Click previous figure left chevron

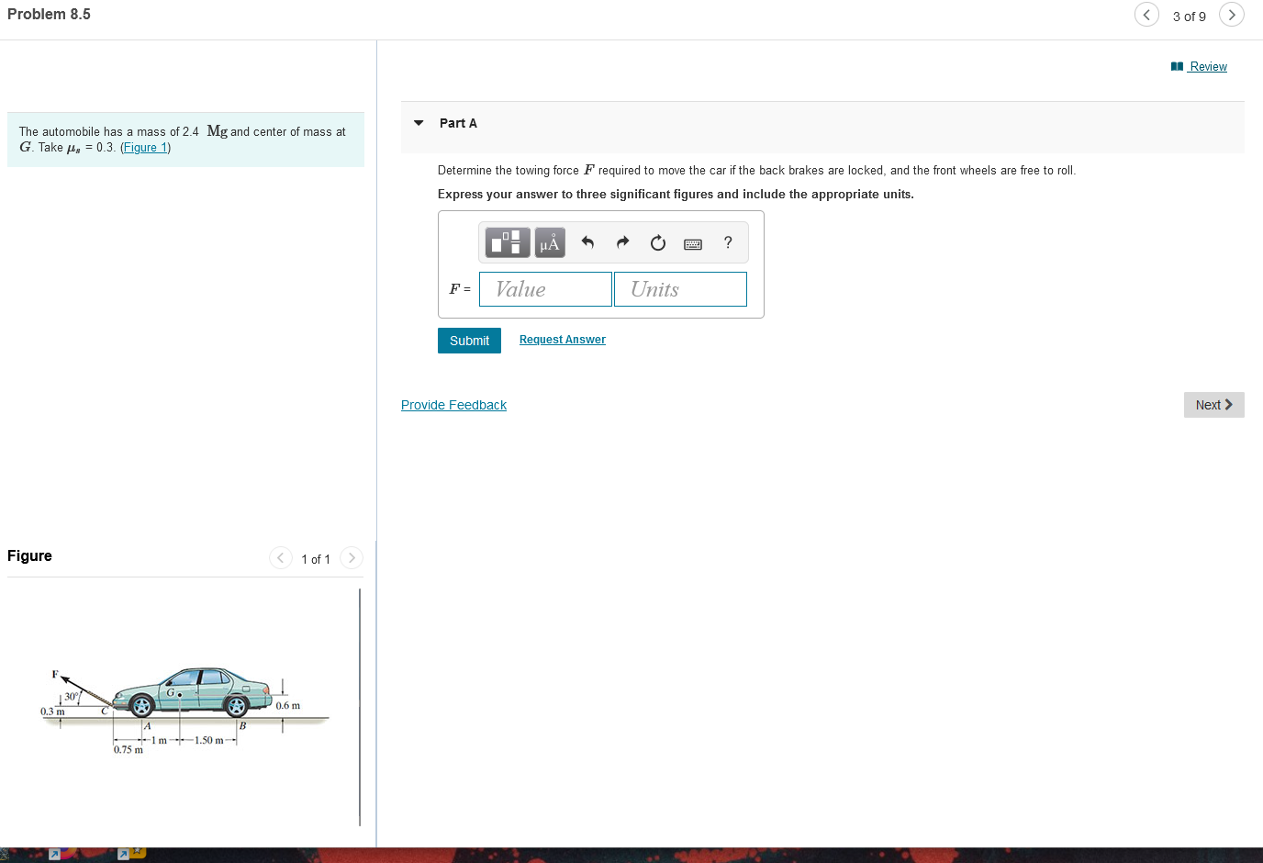(x=280, y=557)
